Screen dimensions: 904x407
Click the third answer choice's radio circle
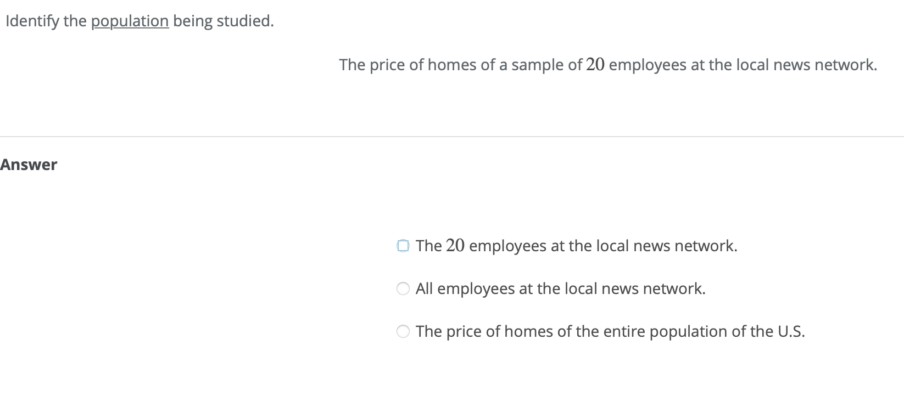[x=403, y=330]
